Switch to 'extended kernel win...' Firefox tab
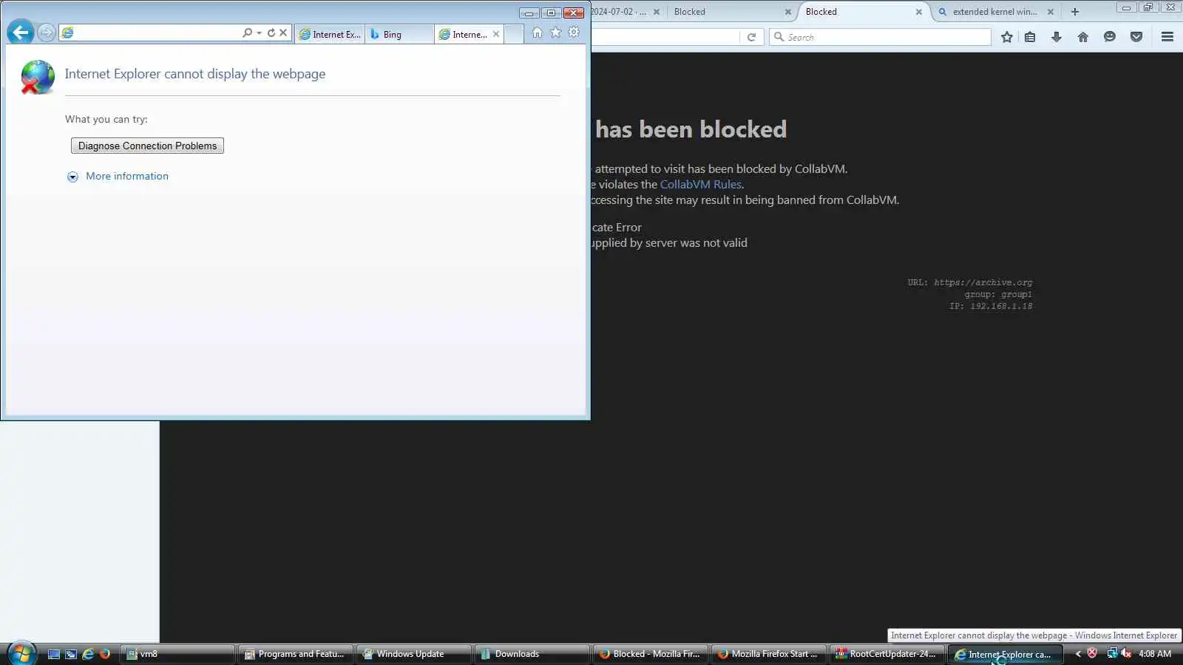 tap(994, 12)
